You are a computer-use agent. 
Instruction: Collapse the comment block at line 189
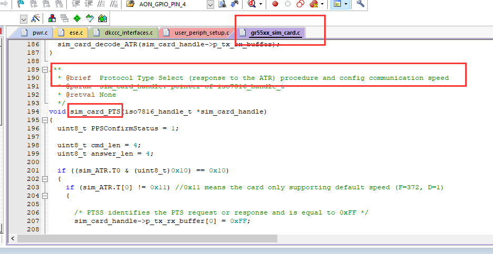click(45, 69)
